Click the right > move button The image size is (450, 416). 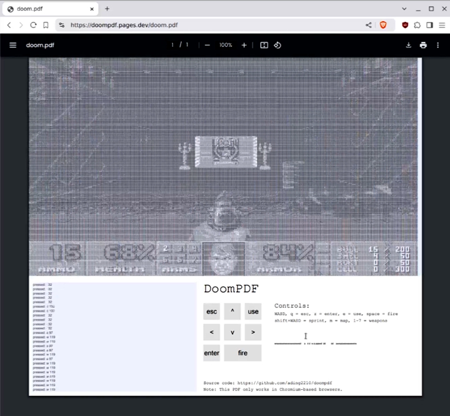[x=253, y=332]
